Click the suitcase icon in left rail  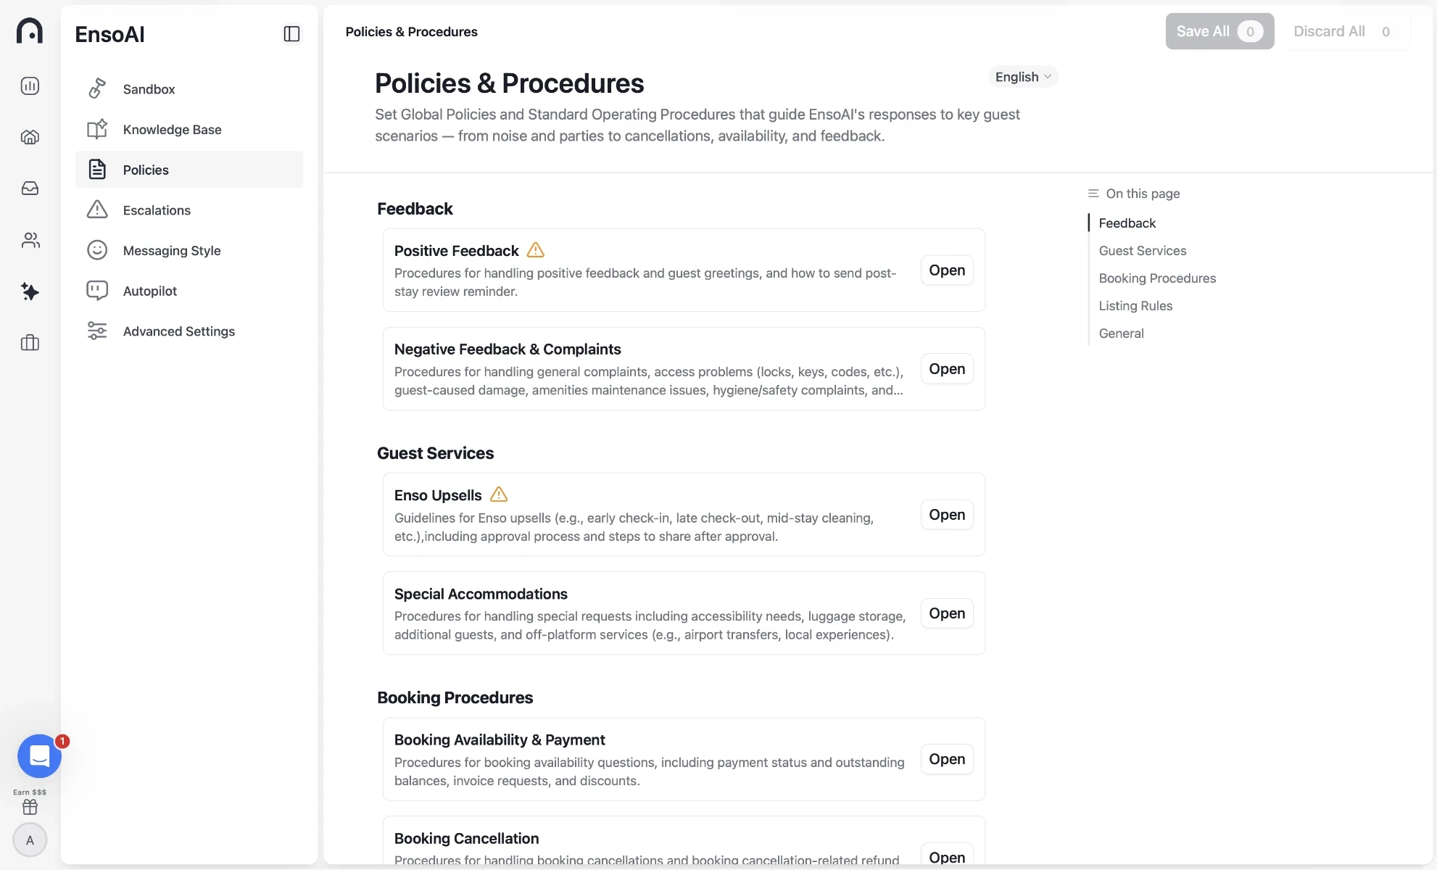30,343
